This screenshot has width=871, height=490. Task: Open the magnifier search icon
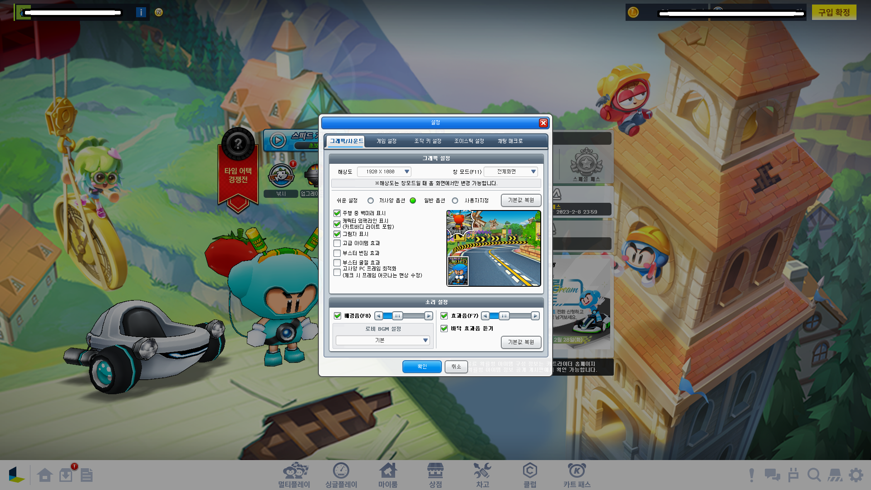(x=814, y=475)
